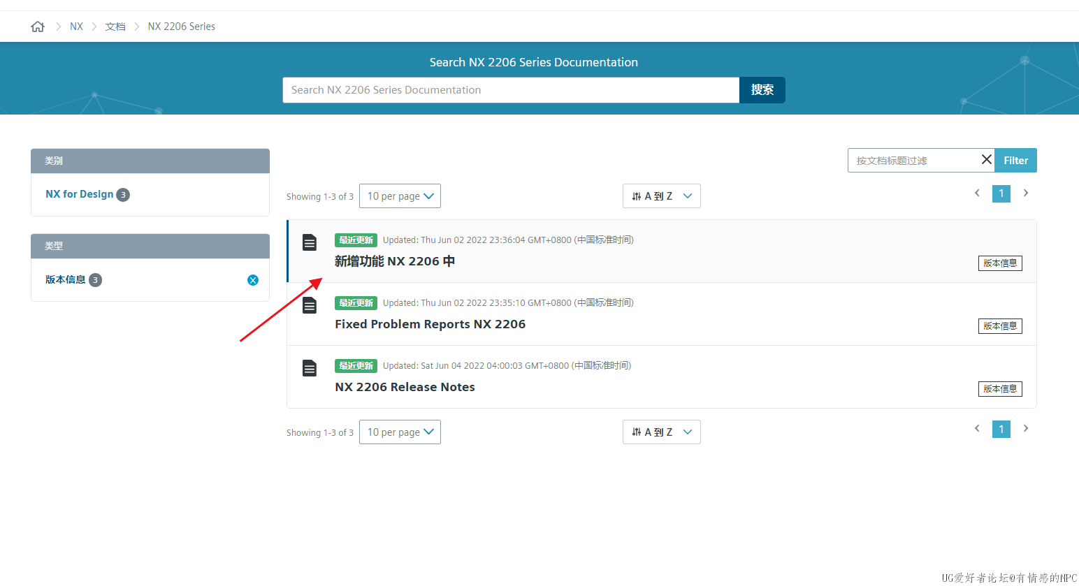Viewport: 1079px width, 586px height.
Task: Click bottom Showing 1-3 of 3 text
Action: pos(320,433)
